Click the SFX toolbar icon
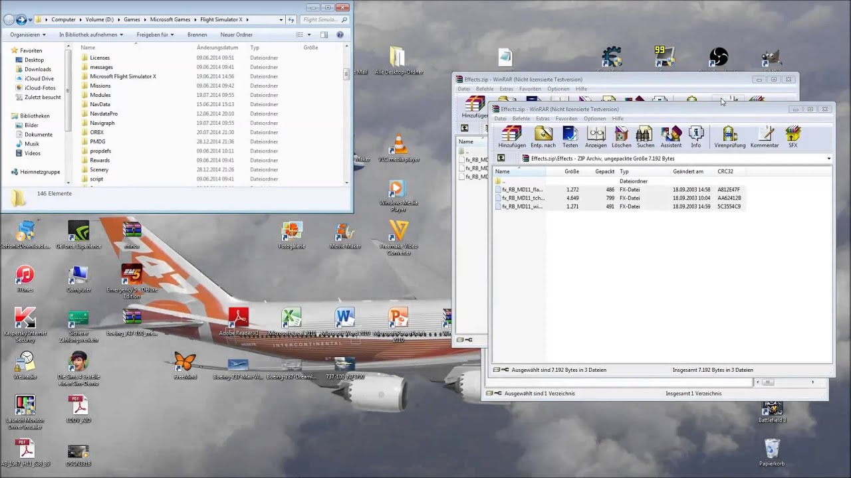The height and width of the screenshot is (478, 851). pyautogui.click(x=792, y=136)
